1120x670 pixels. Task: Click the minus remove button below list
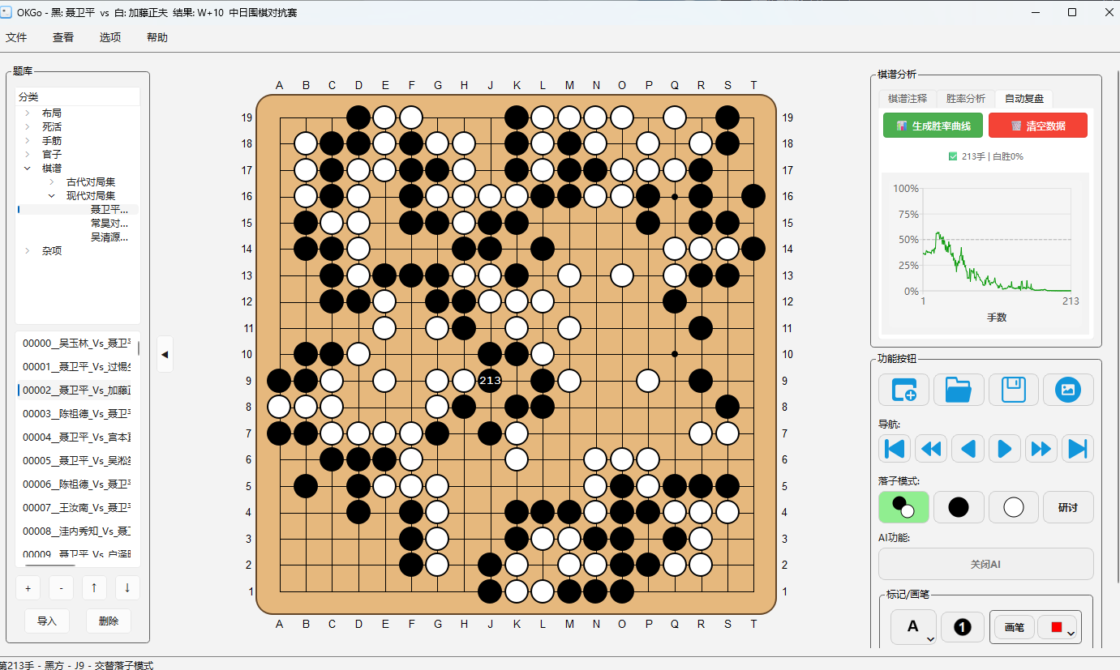point(61,587)
